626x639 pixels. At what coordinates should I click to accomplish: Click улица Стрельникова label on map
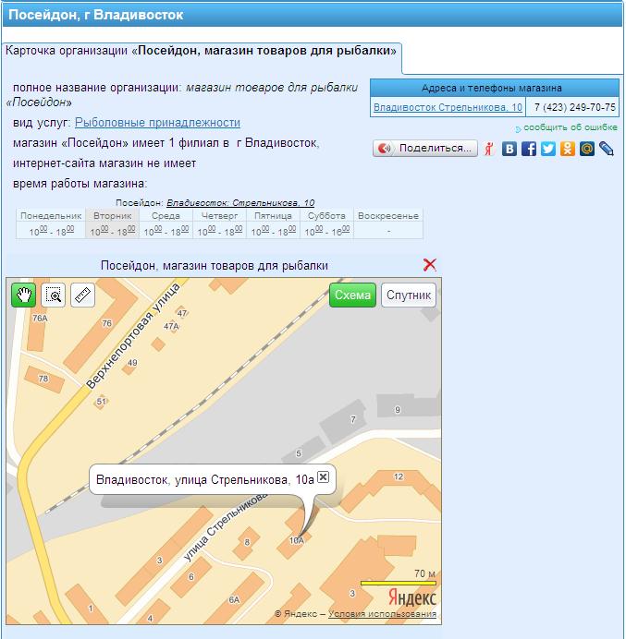pyautogui.click(x=226, y=527)
